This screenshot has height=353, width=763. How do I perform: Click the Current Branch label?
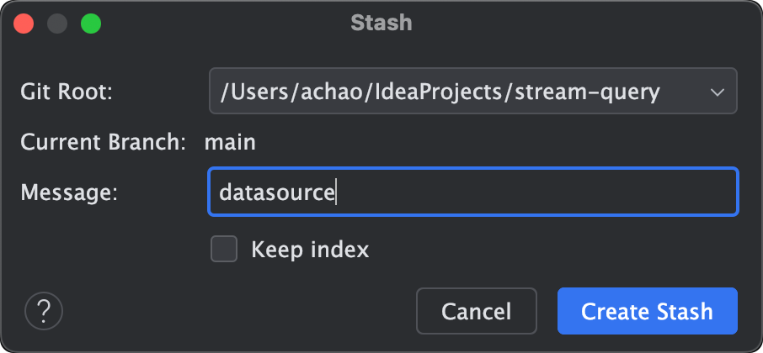[103, 141]
